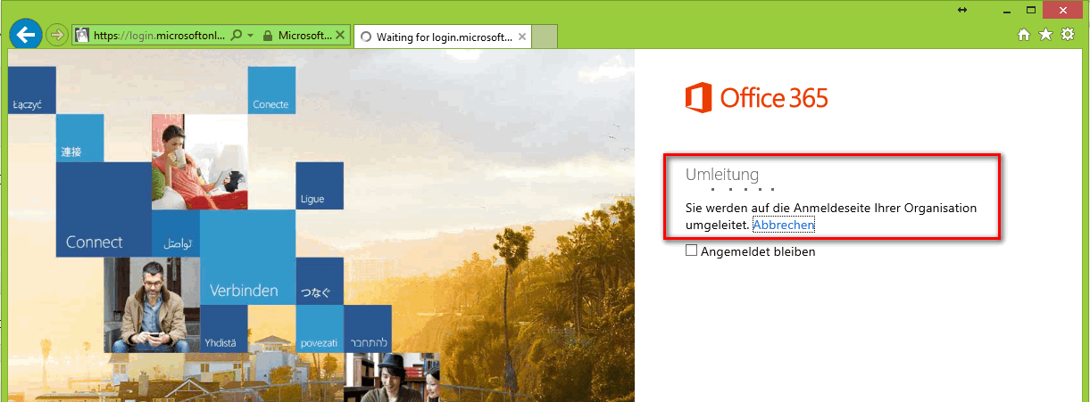Open a new tab with the blank tab button

(x=545, y=37)
